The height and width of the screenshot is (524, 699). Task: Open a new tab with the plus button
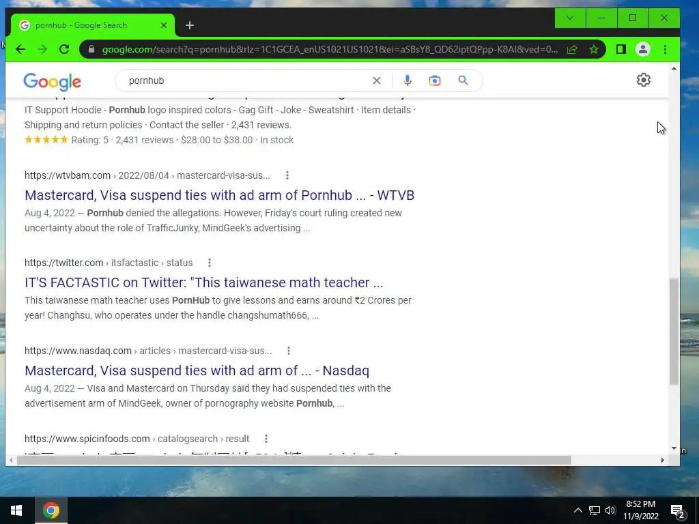[x=190, y=25]
